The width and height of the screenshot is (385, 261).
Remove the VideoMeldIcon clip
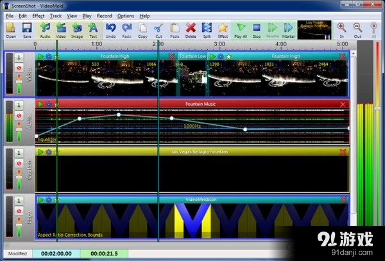343,200
